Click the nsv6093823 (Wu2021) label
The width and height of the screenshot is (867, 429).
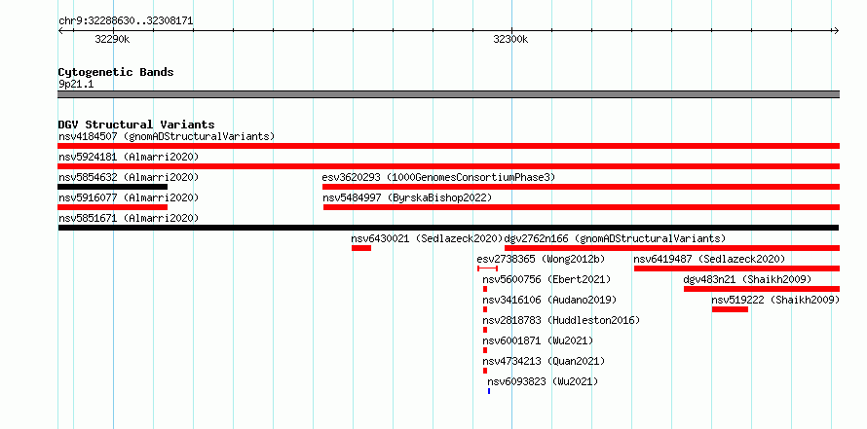pyautogui.click(x=543, y=381)
